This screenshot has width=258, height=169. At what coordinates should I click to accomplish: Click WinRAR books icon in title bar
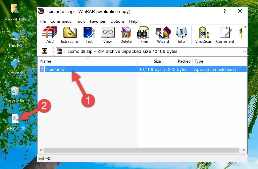(x=41, y=11)
